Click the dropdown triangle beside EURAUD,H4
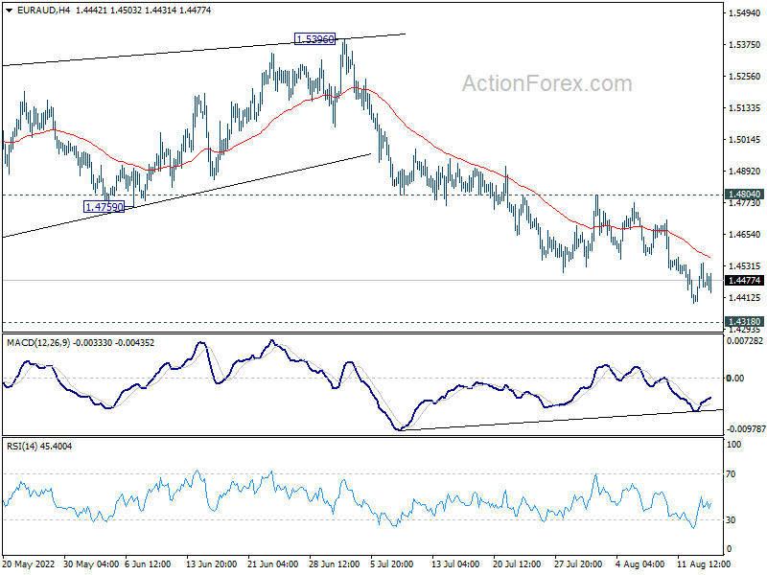The image size is (767, 575). 10,10
